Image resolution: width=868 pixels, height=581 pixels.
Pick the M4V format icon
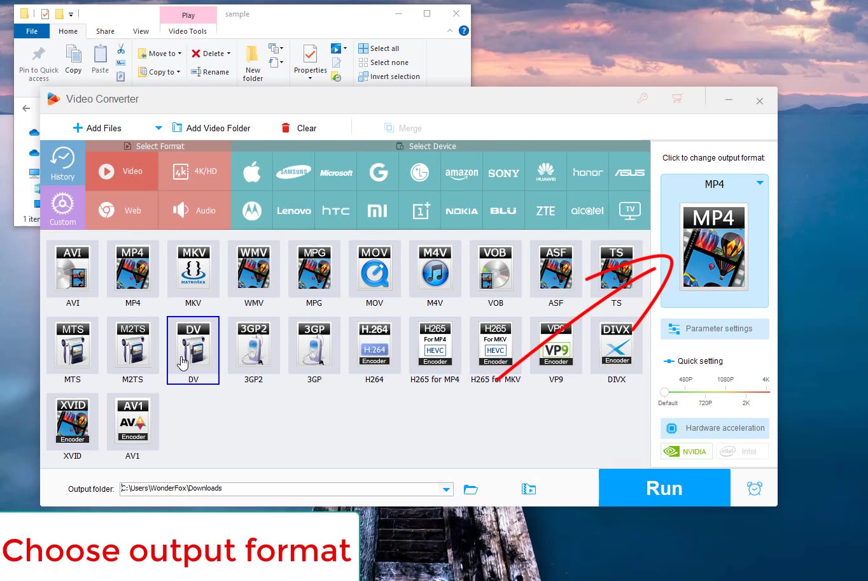435,268
